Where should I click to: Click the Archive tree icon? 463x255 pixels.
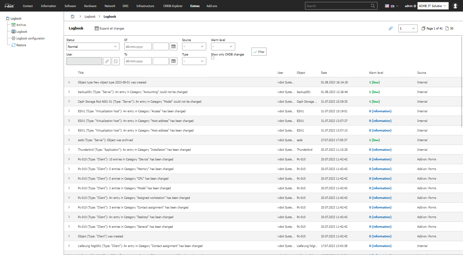tap(14, 25)
